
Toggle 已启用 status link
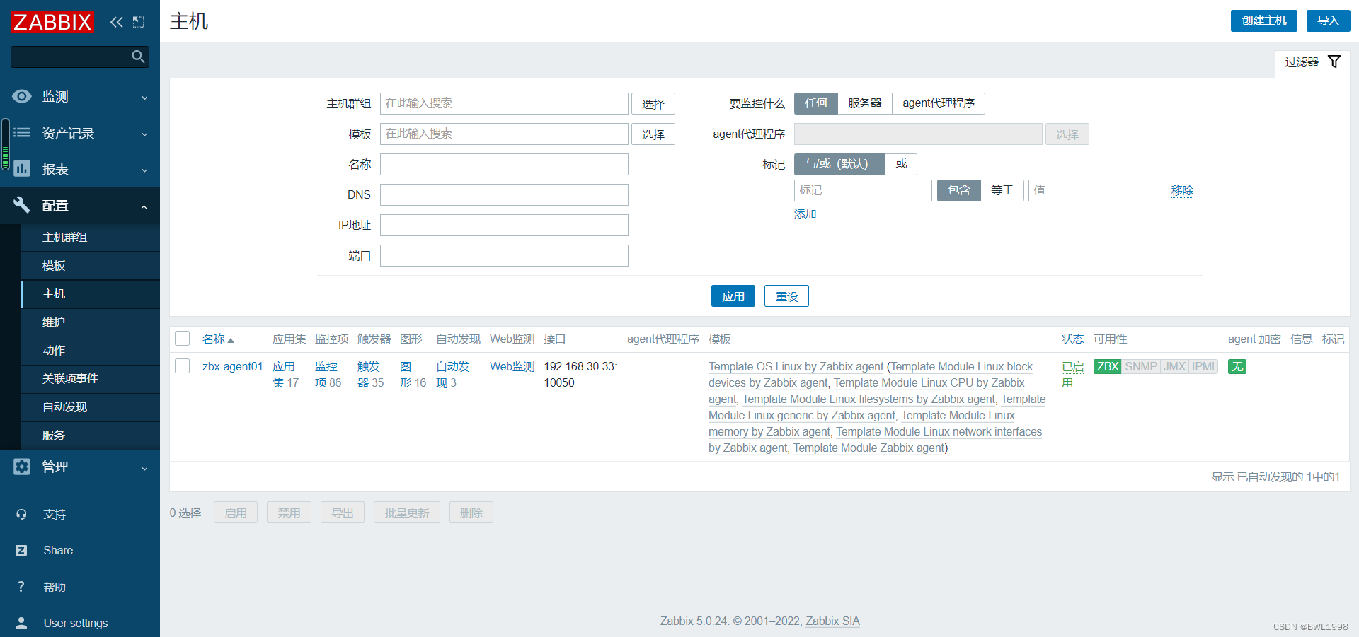coord(1072,375)
